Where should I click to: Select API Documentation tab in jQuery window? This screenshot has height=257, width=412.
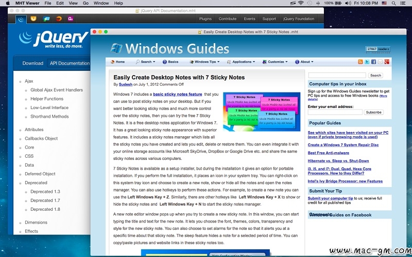[x=70, y=63]
